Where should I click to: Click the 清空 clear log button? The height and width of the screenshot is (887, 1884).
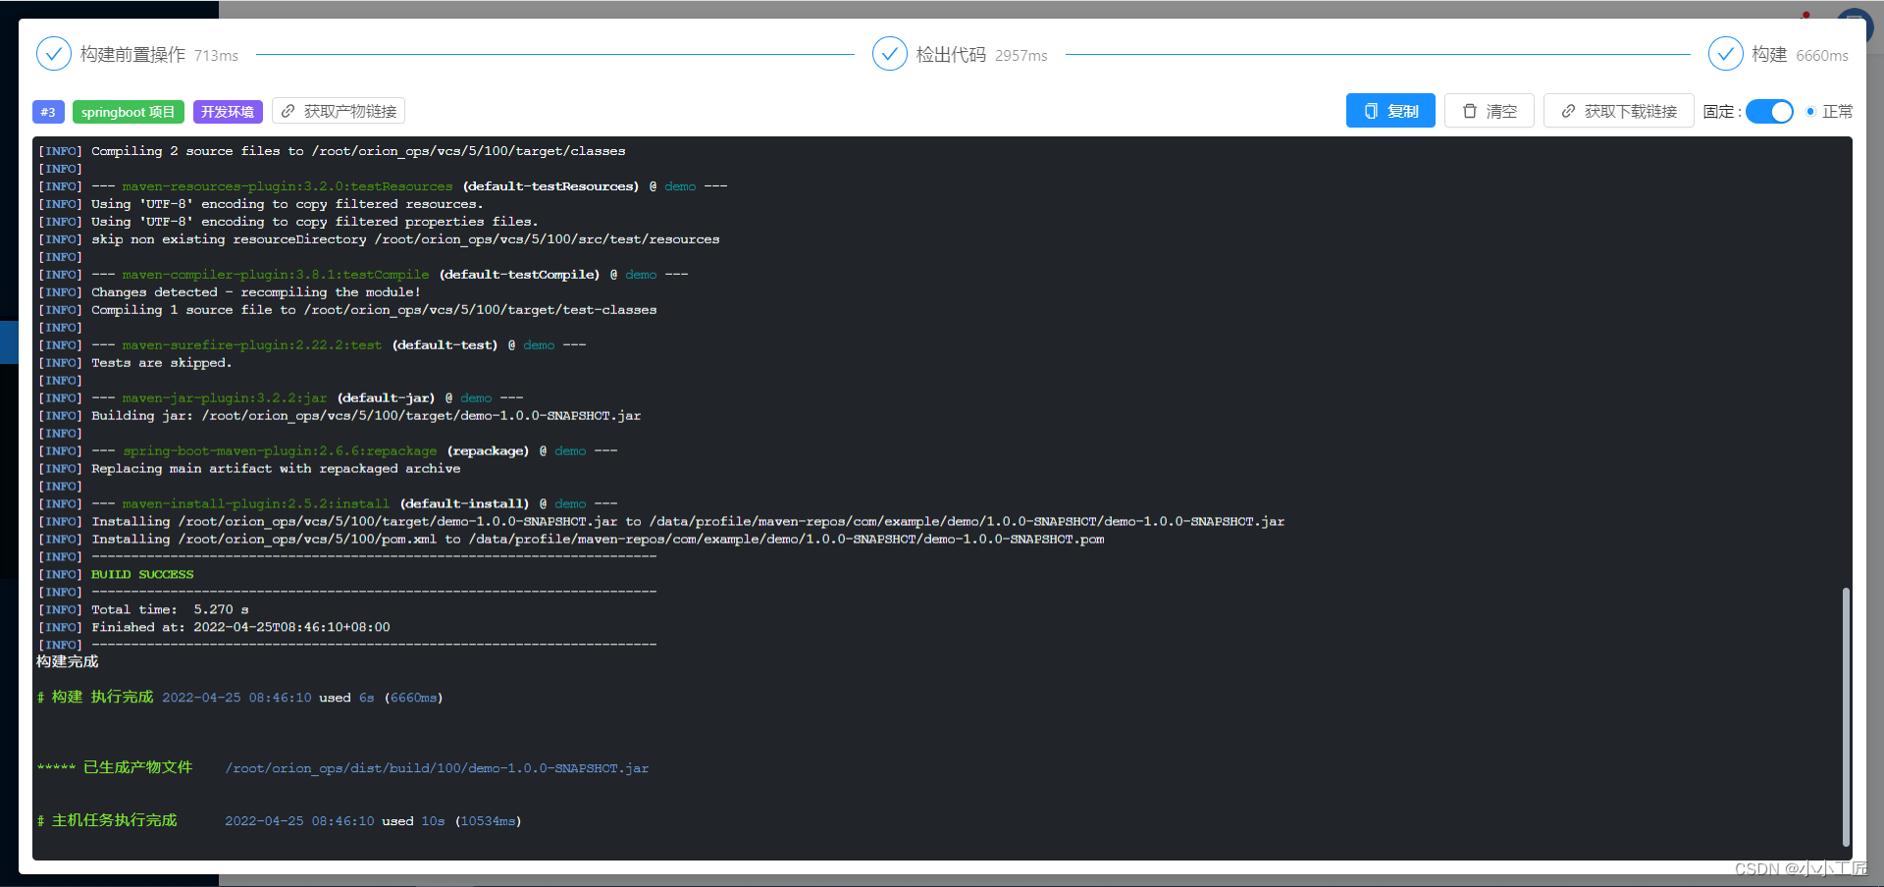tap(1489, 111)
